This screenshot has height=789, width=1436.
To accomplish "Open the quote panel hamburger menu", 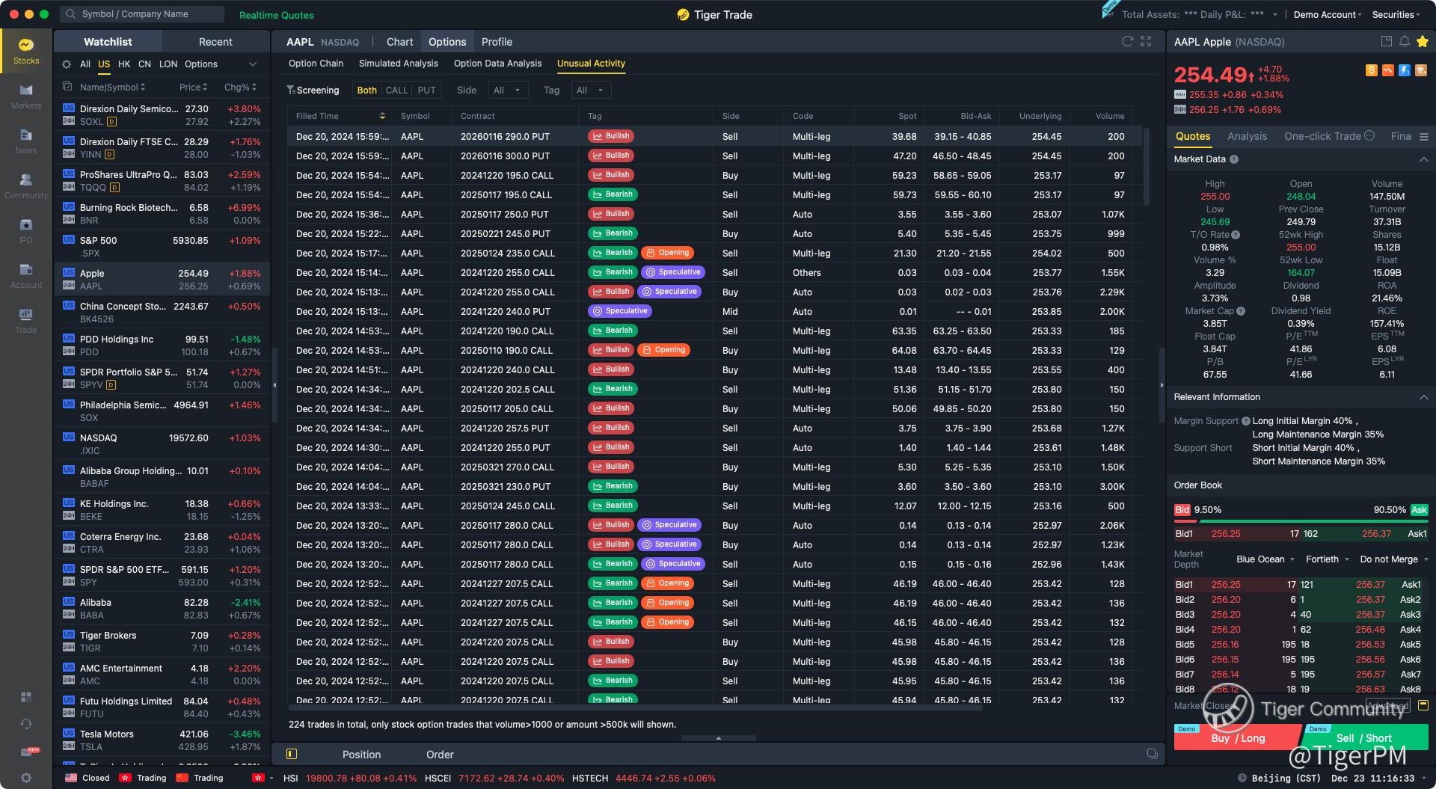I will click(1423, 137).
